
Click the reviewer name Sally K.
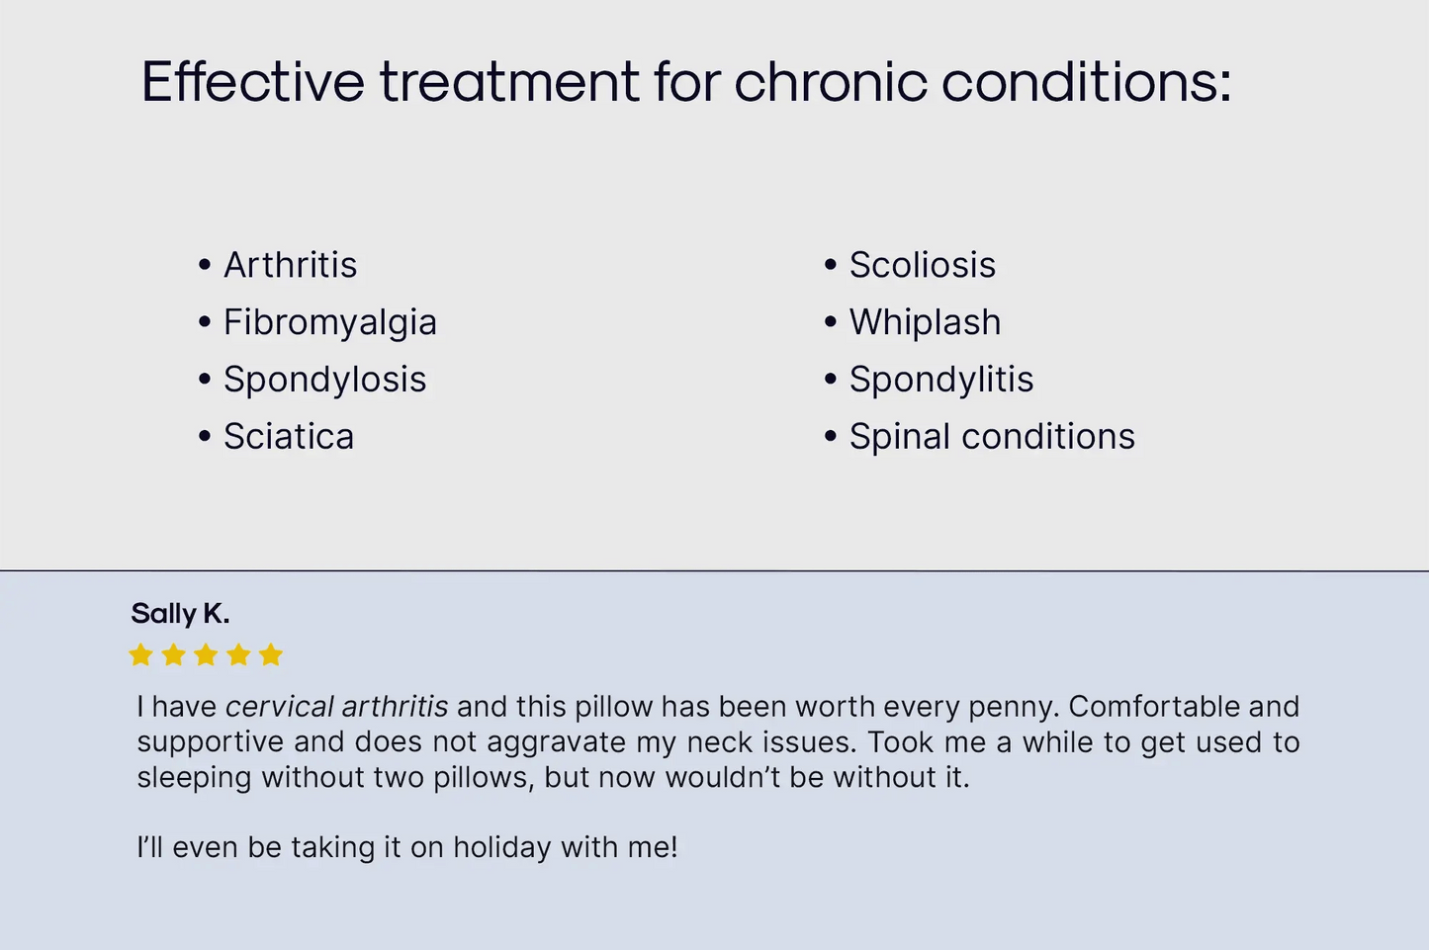(x=180, y=614)
